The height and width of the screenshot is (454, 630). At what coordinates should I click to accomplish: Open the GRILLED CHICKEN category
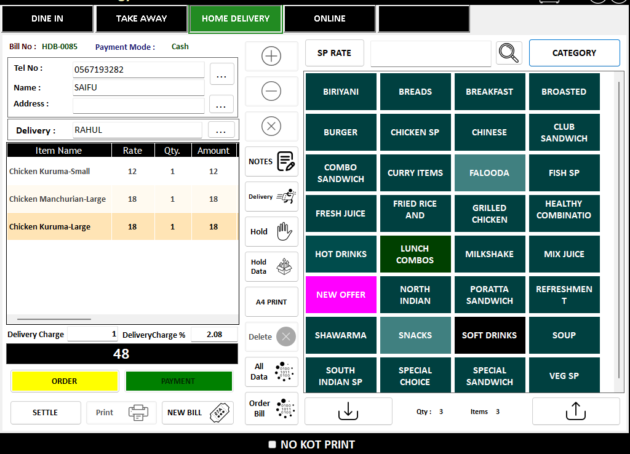pyautogui.click(x=489, y=213)
